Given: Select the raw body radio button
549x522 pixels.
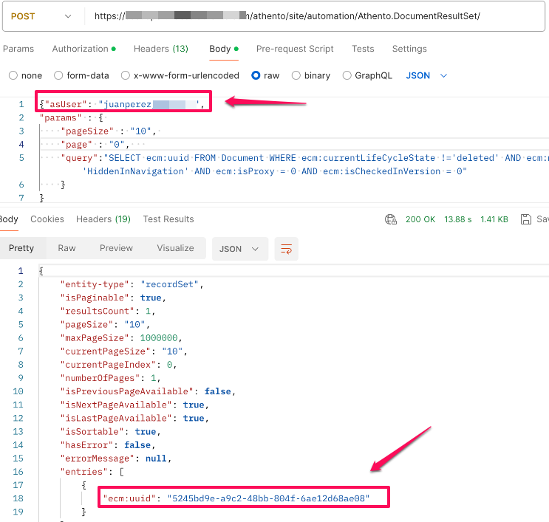Looking at the screenshot, I should click(x=256, y=75).
